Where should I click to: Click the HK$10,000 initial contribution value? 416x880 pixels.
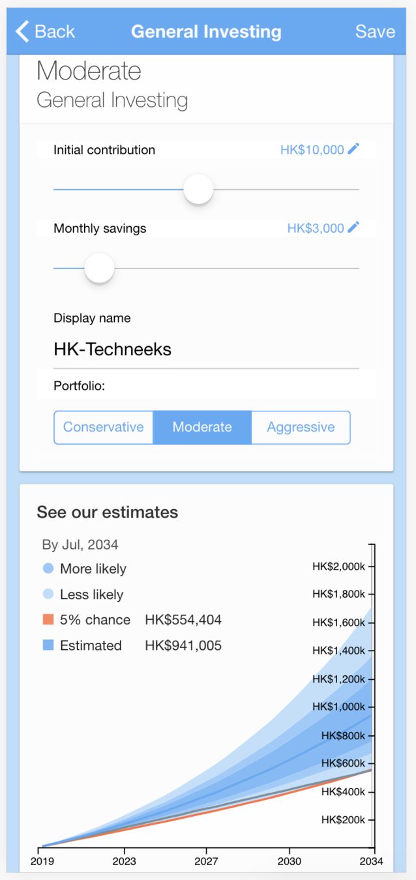[x=312, y=150]
